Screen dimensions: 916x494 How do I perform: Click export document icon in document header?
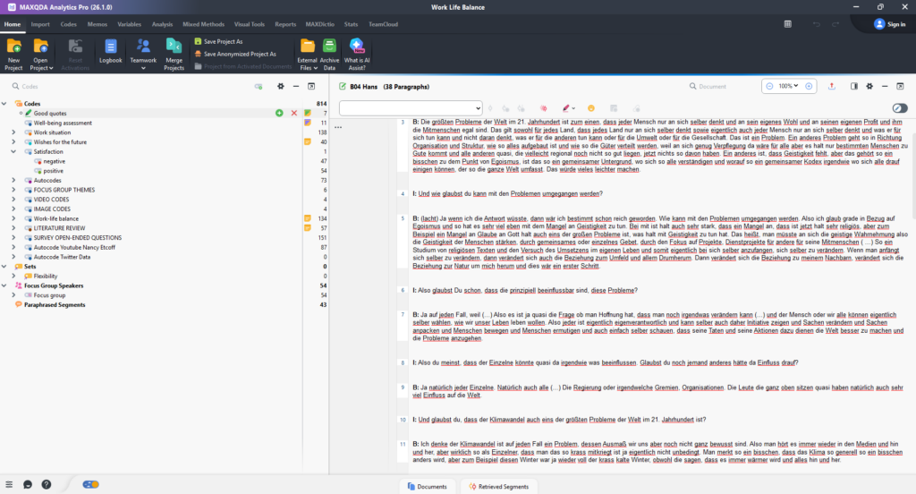click(x=832, y=86)
